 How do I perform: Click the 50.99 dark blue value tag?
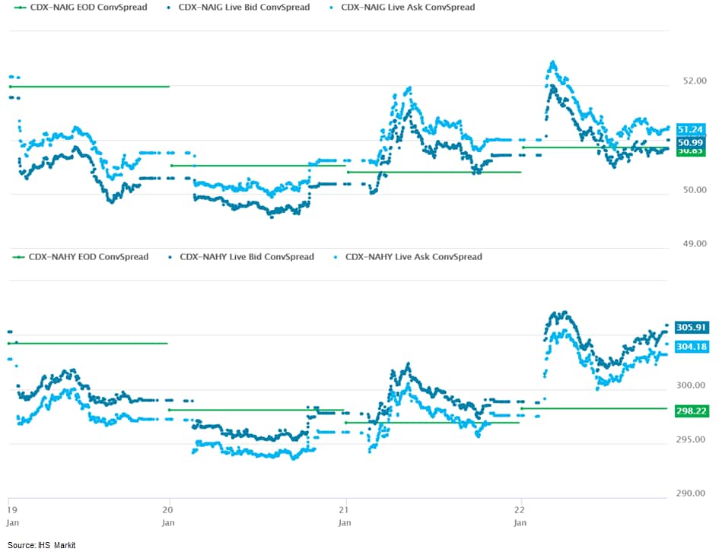point(689,142)
